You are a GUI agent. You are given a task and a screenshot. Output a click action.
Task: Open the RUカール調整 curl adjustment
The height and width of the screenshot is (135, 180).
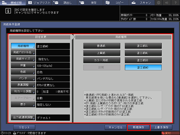(23, 91)
